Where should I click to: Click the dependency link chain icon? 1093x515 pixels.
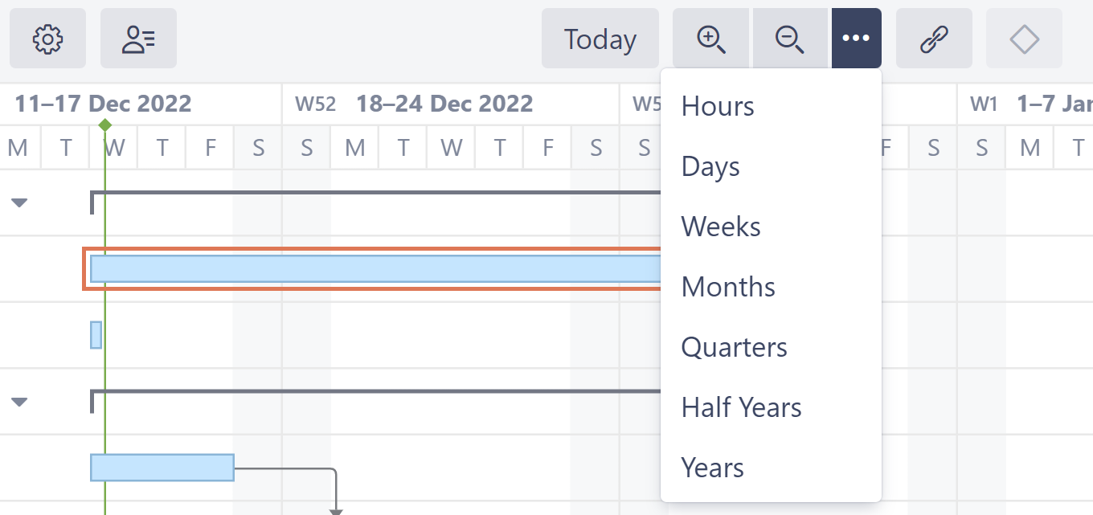[x=934, y=39]
